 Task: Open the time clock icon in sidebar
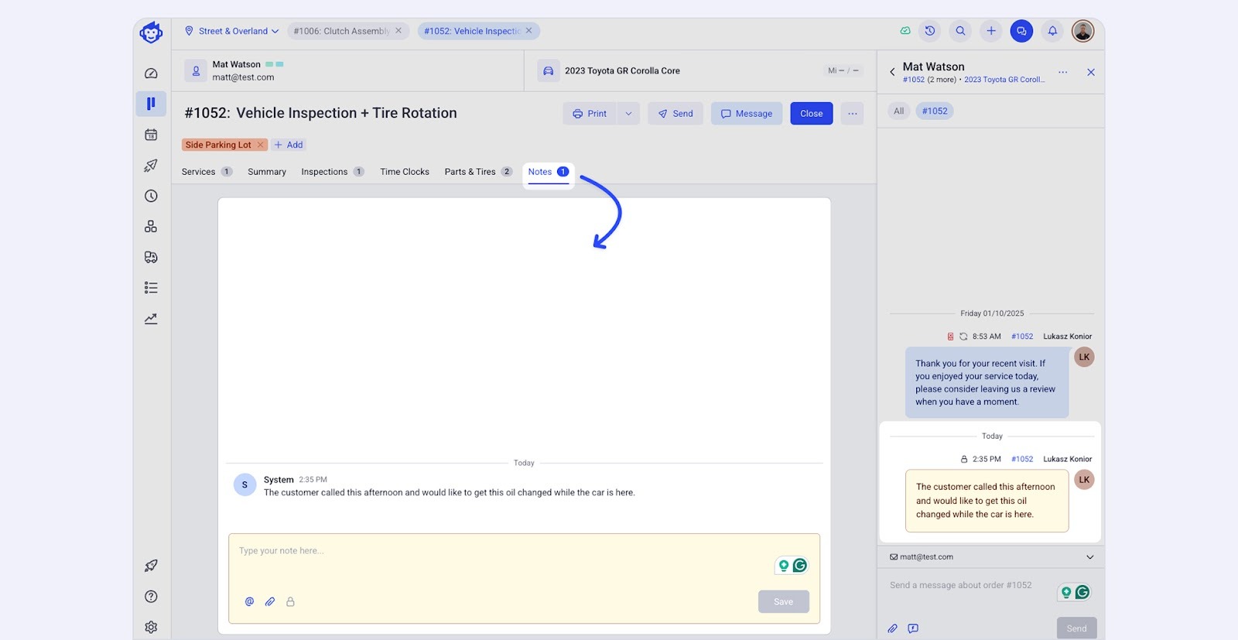click(151, 196)
